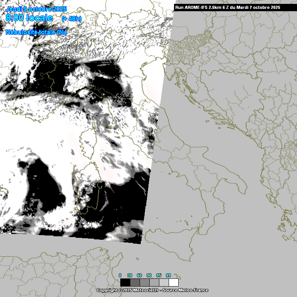Image resolution: width=297 pixels, height=297 pixels.
Task: Click the black 0% legend swatch
Action: [125, 282]
